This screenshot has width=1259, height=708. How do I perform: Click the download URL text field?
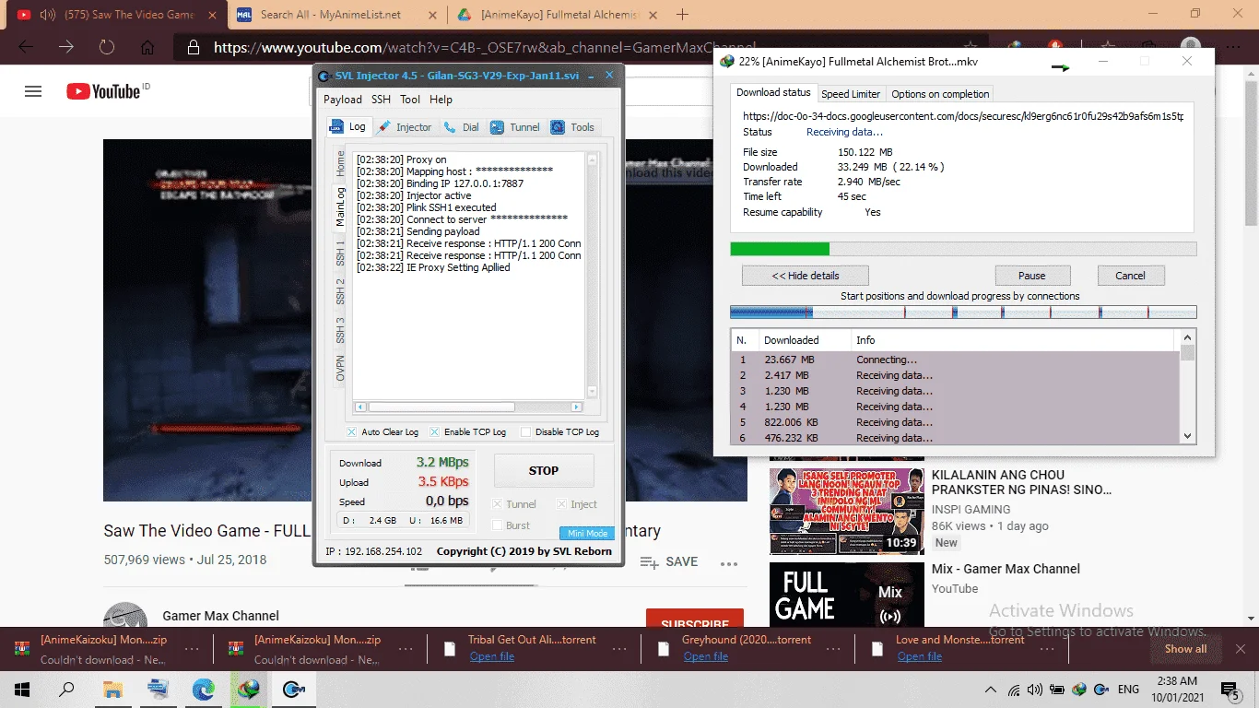[963, 116]
